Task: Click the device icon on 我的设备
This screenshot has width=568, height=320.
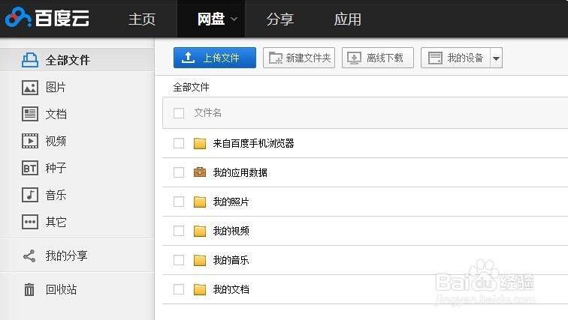Action: pyautogui.click(x=435, y=58)
